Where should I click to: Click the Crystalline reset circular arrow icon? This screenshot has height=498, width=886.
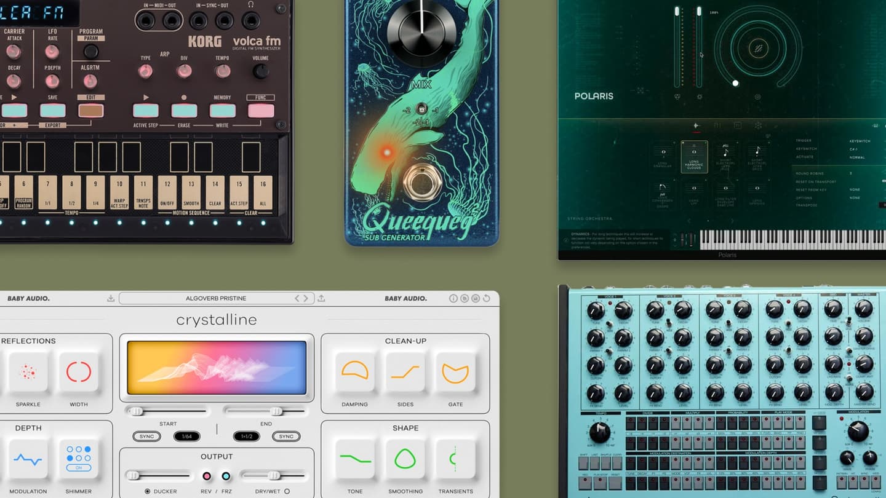(487, 298)
